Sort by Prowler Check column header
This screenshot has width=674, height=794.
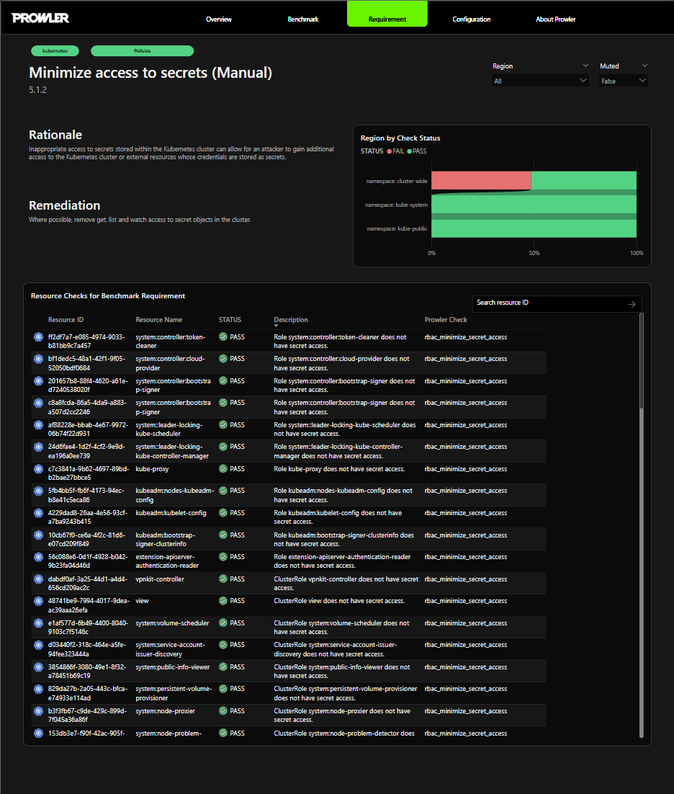tap(446, 320)
